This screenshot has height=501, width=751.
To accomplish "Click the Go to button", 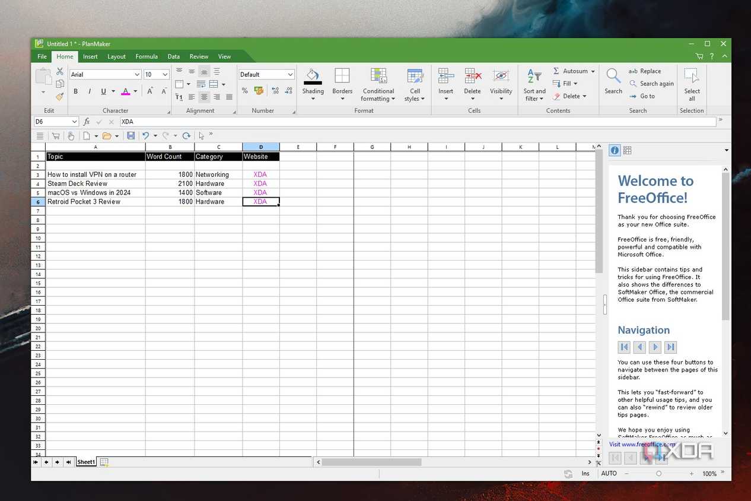I will tap(642, 96).
